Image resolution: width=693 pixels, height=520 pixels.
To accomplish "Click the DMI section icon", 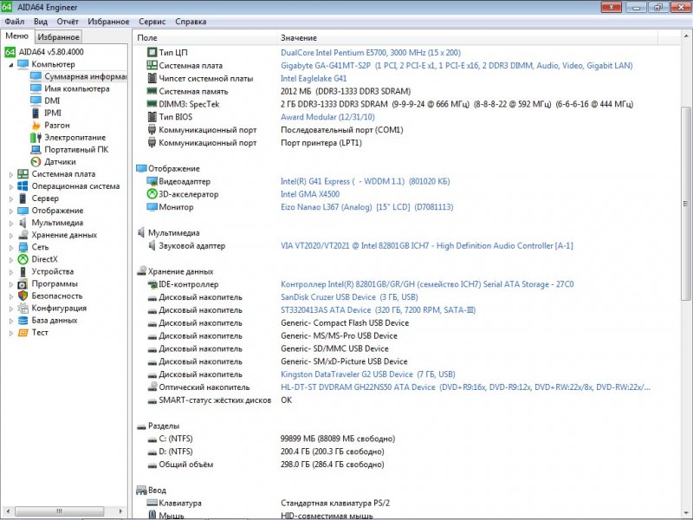I will (x=36, y=101).
